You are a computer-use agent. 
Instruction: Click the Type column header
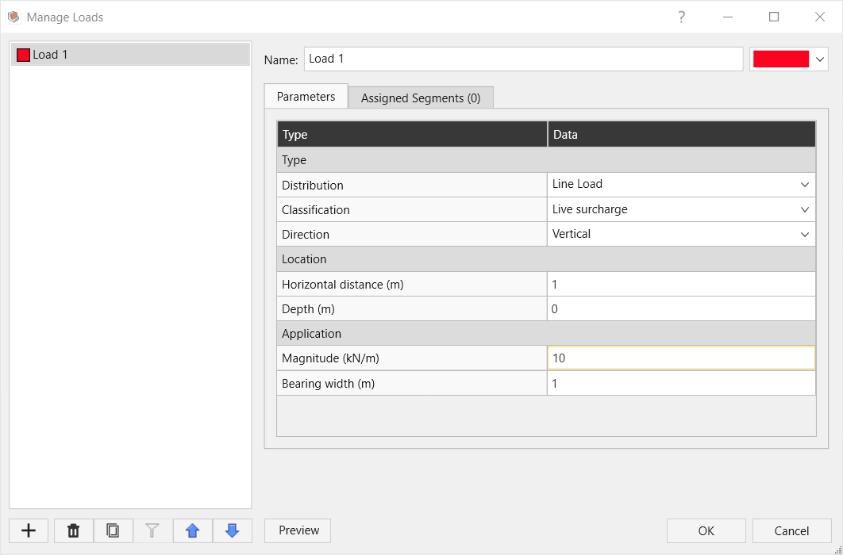(x=412, y=135)
